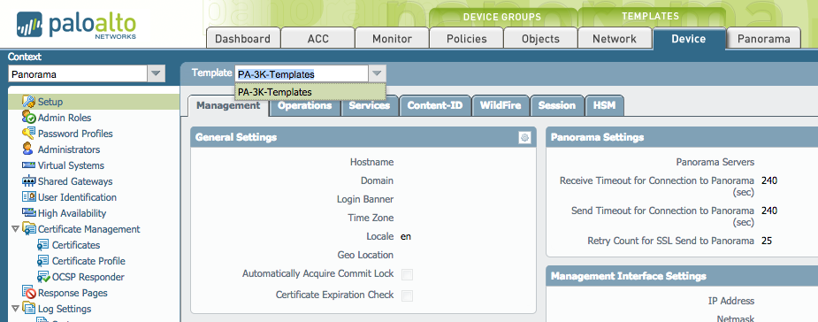Viewport: 818px width, 322px height.
Task: Open the Network tab
Action: click(615, 39)
